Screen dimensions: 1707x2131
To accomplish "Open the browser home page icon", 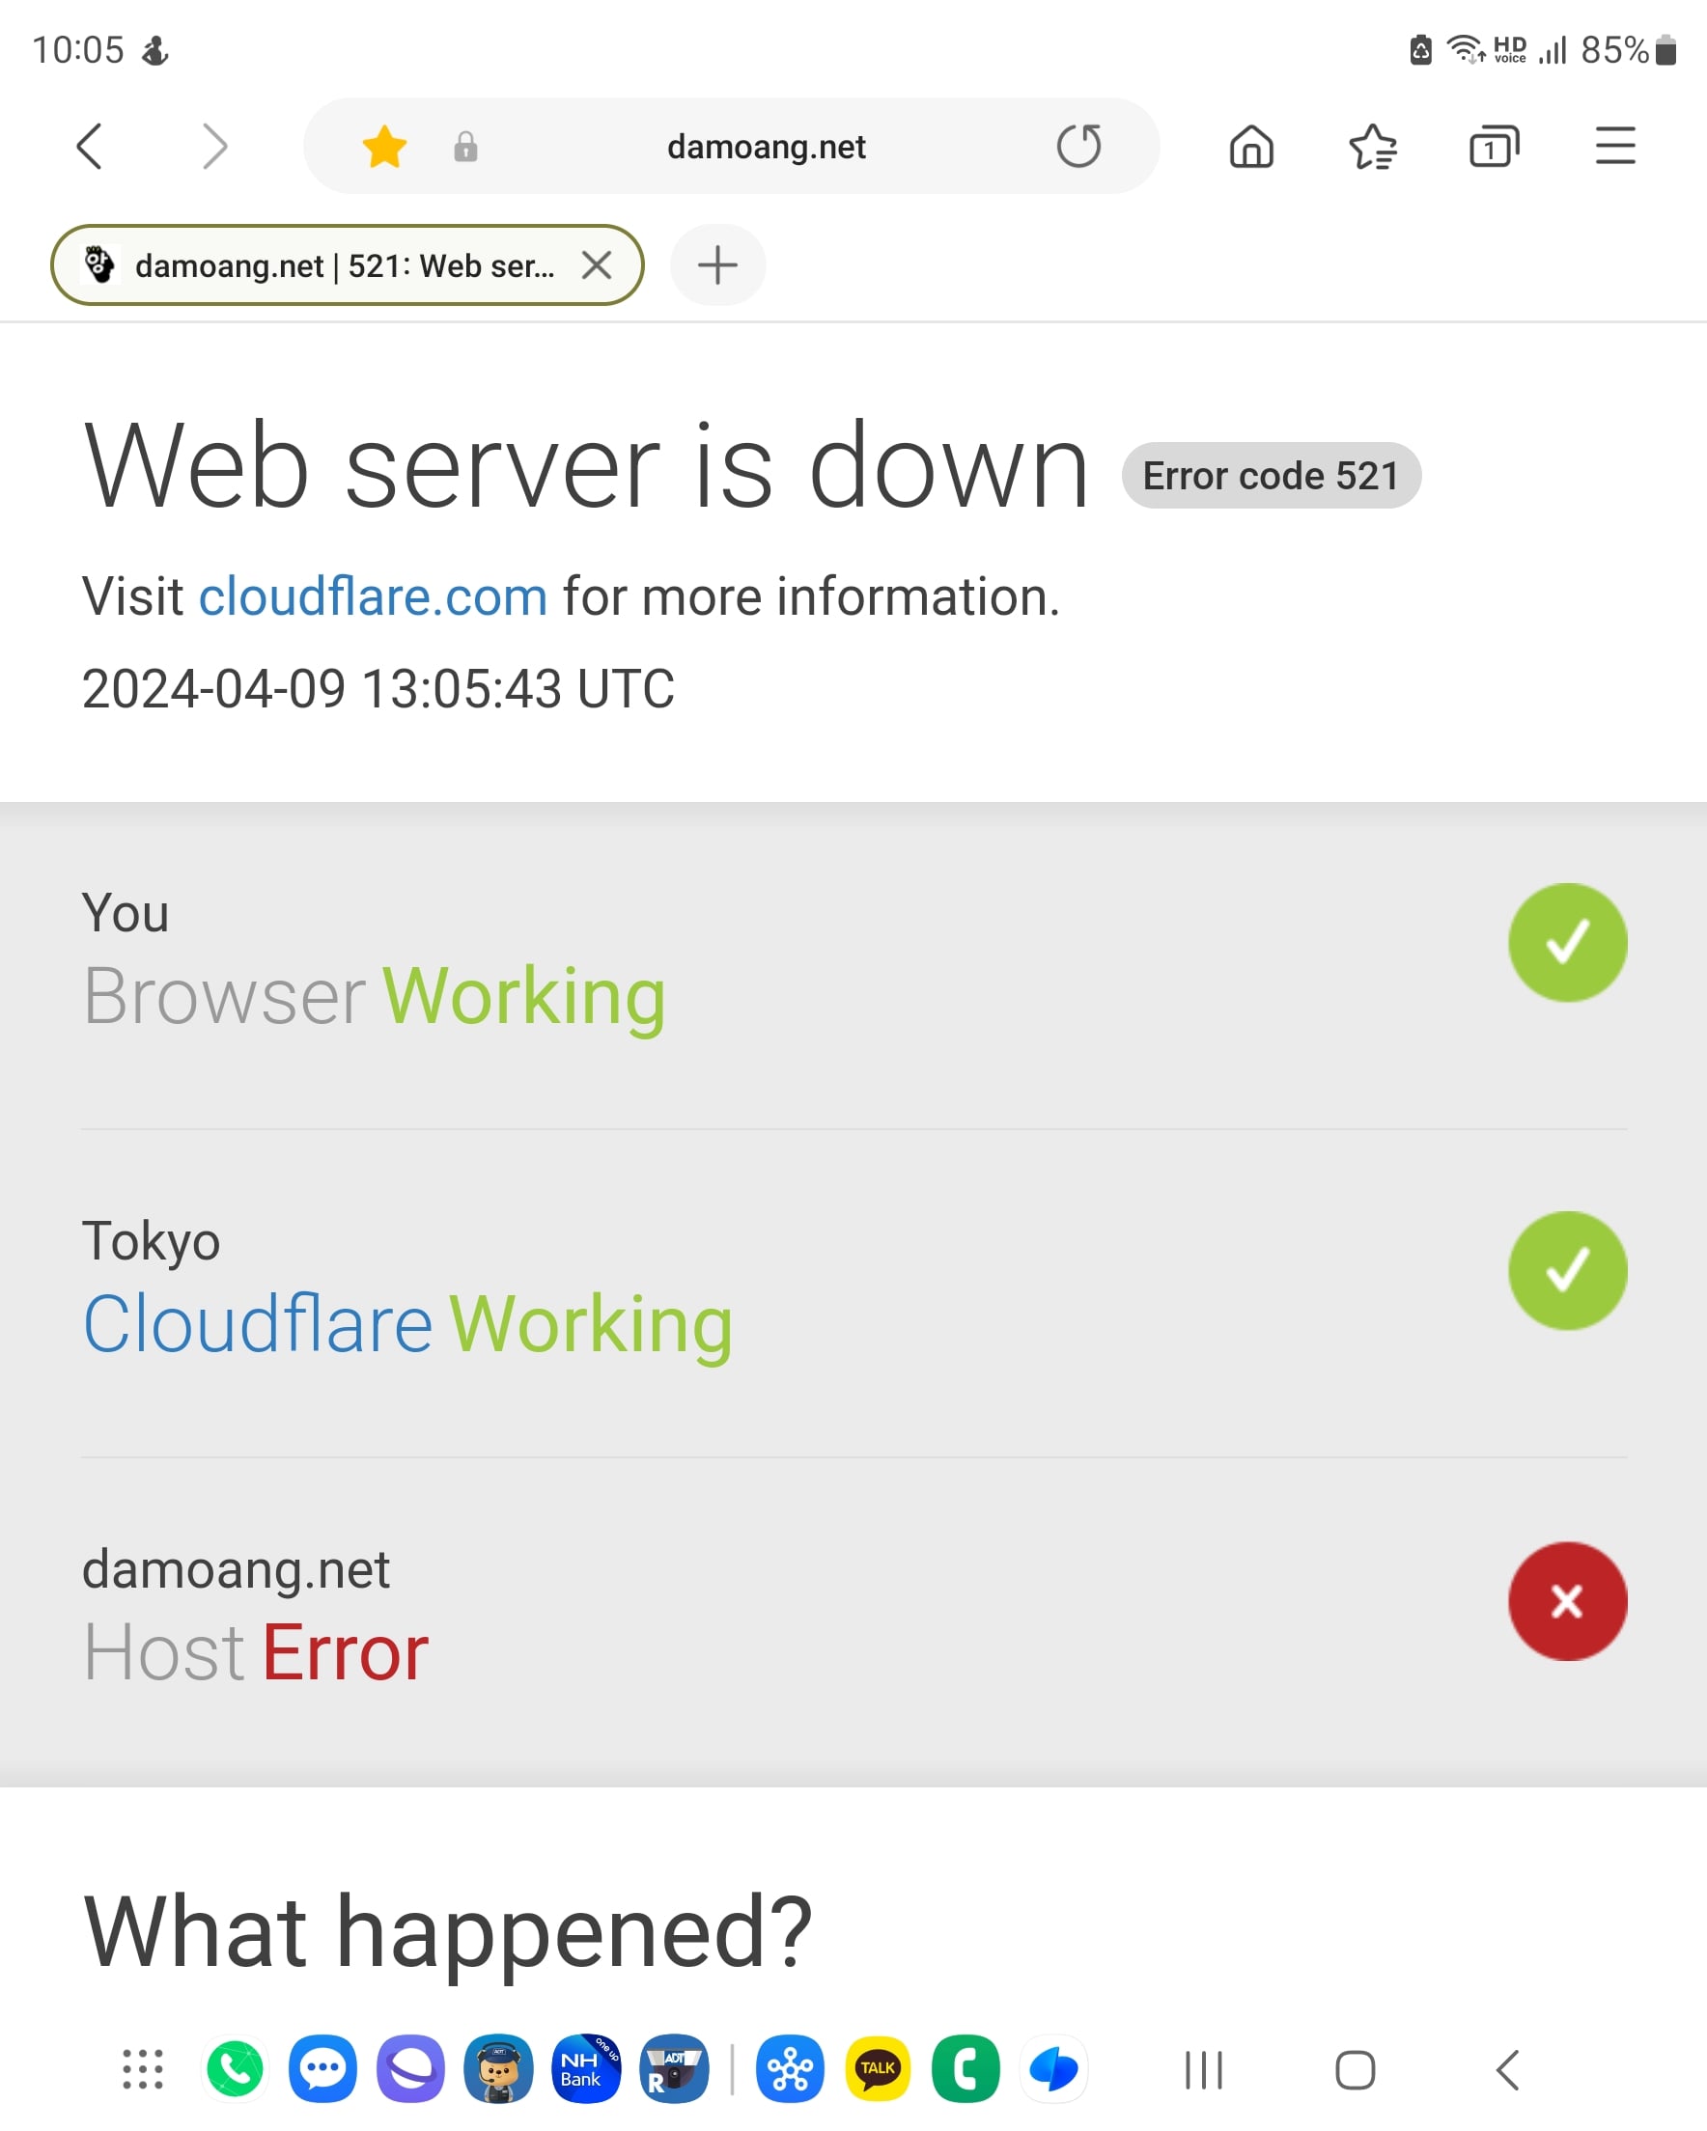I will tap(1251, 147).
